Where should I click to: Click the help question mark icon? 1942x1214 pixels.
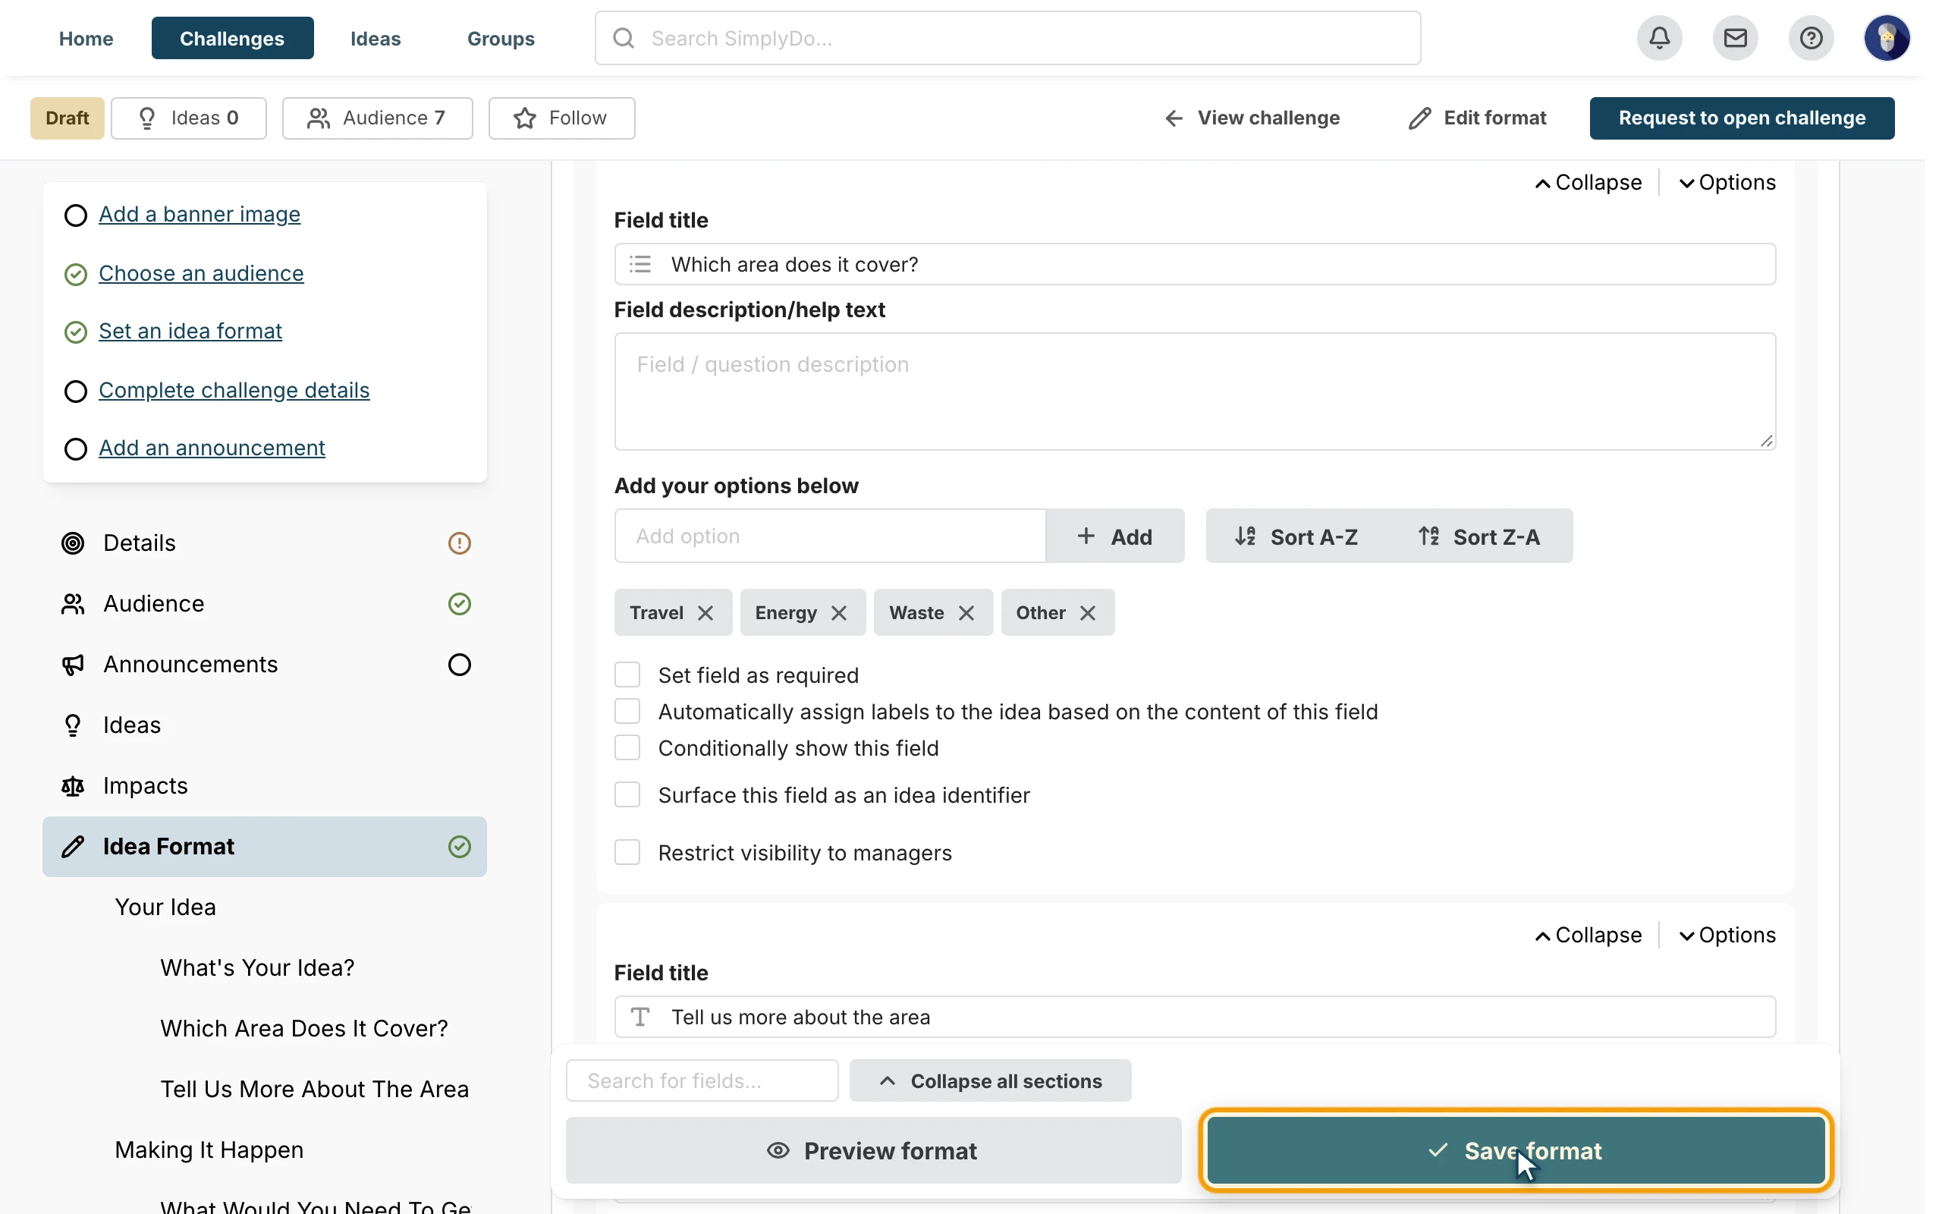[x=1812, y=38]
